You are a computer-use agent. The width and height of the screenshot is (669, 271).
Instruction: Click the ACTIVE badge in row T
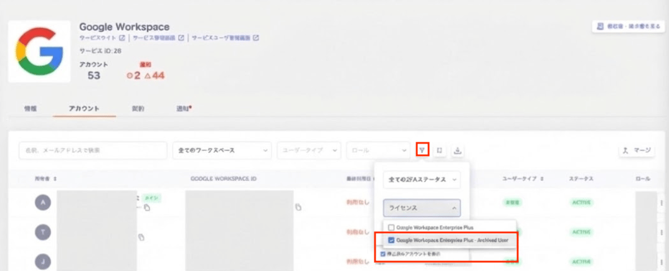tap(581, 232)
